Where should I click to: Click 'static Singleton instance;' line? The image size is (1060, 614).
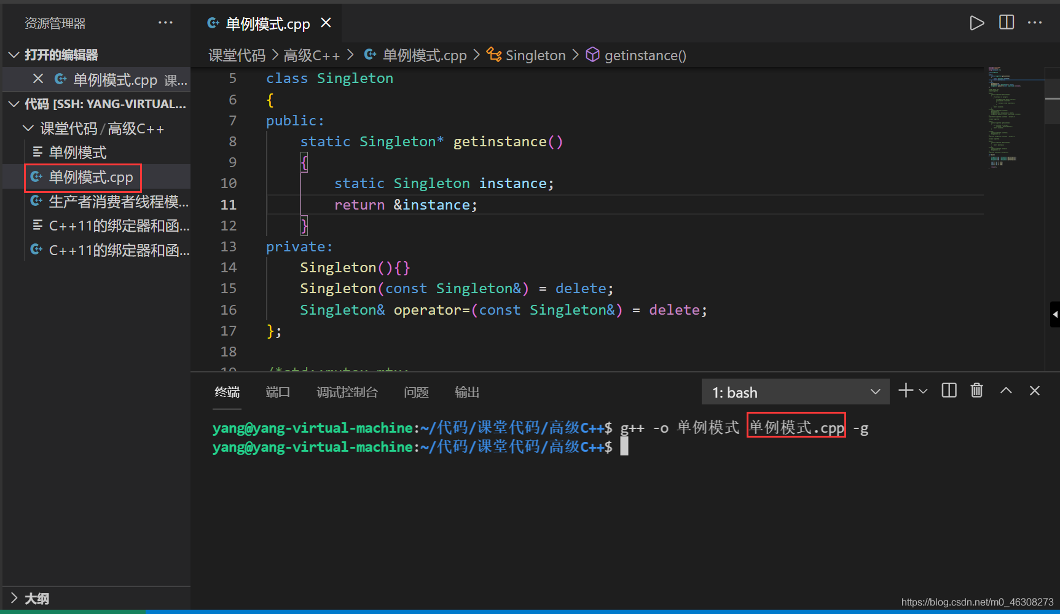coord(444,183)
